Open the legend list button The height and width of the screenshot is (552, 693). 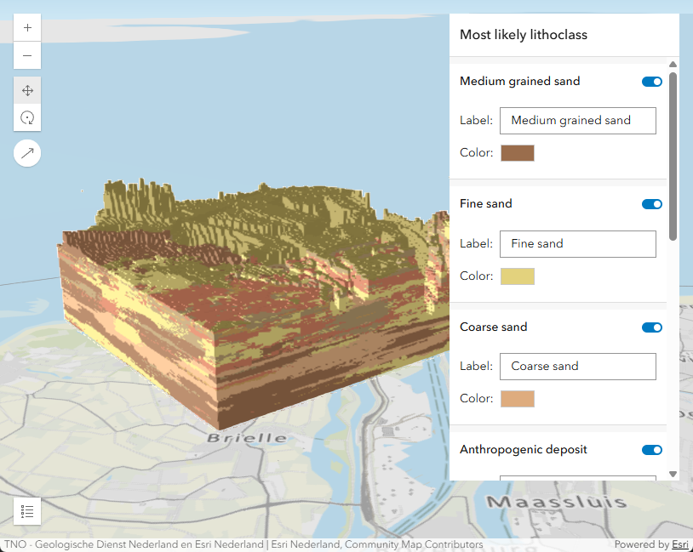click(x=27, y=511)
